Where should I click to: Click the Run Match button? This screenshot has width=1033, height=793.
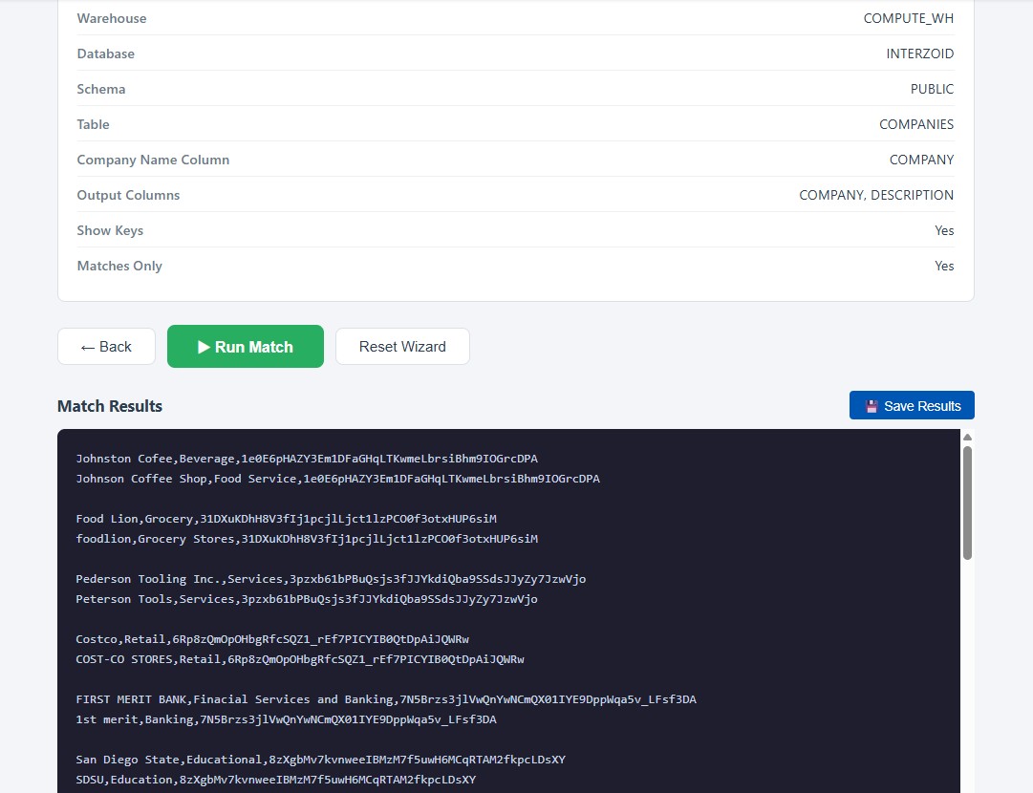click(245, 347)
